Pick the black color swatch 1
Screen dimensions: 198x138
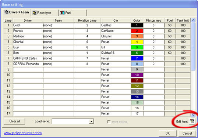[x=137, y=25]
